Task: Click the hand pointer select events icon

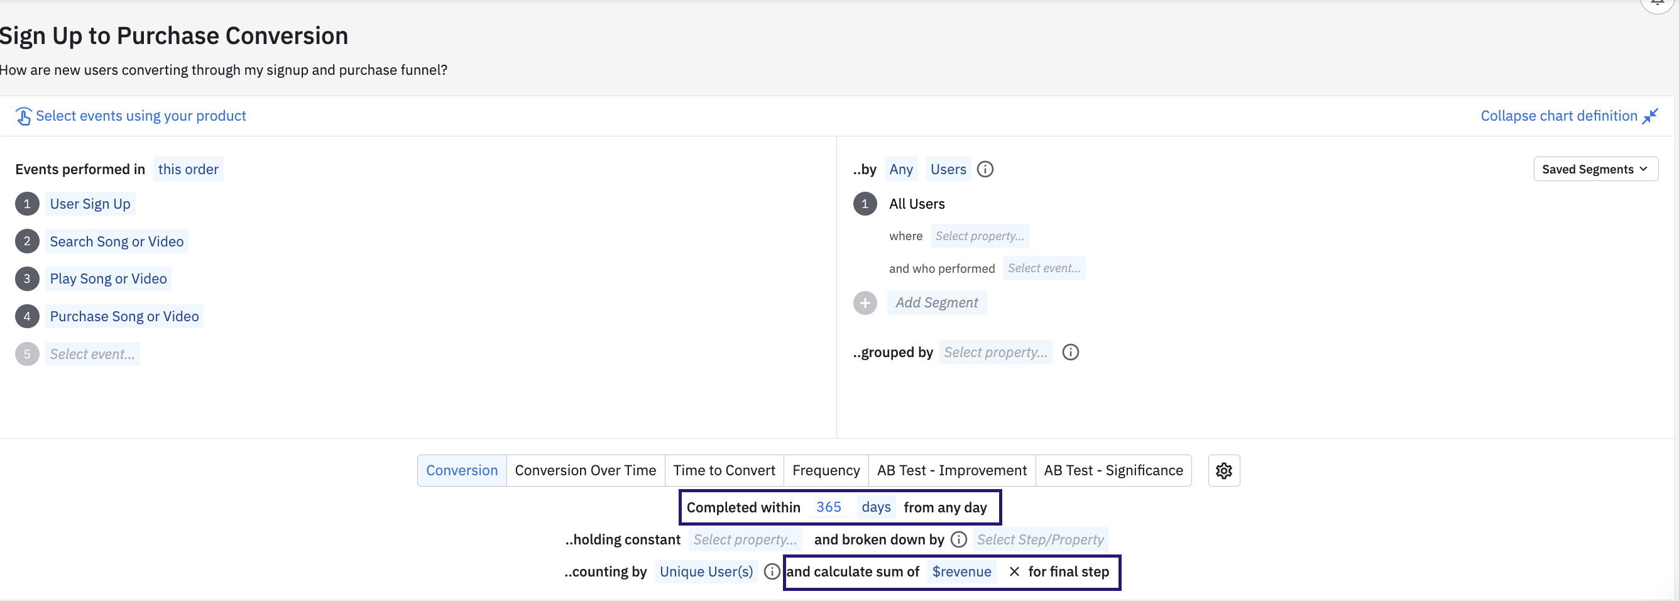Action: point(23,116)
